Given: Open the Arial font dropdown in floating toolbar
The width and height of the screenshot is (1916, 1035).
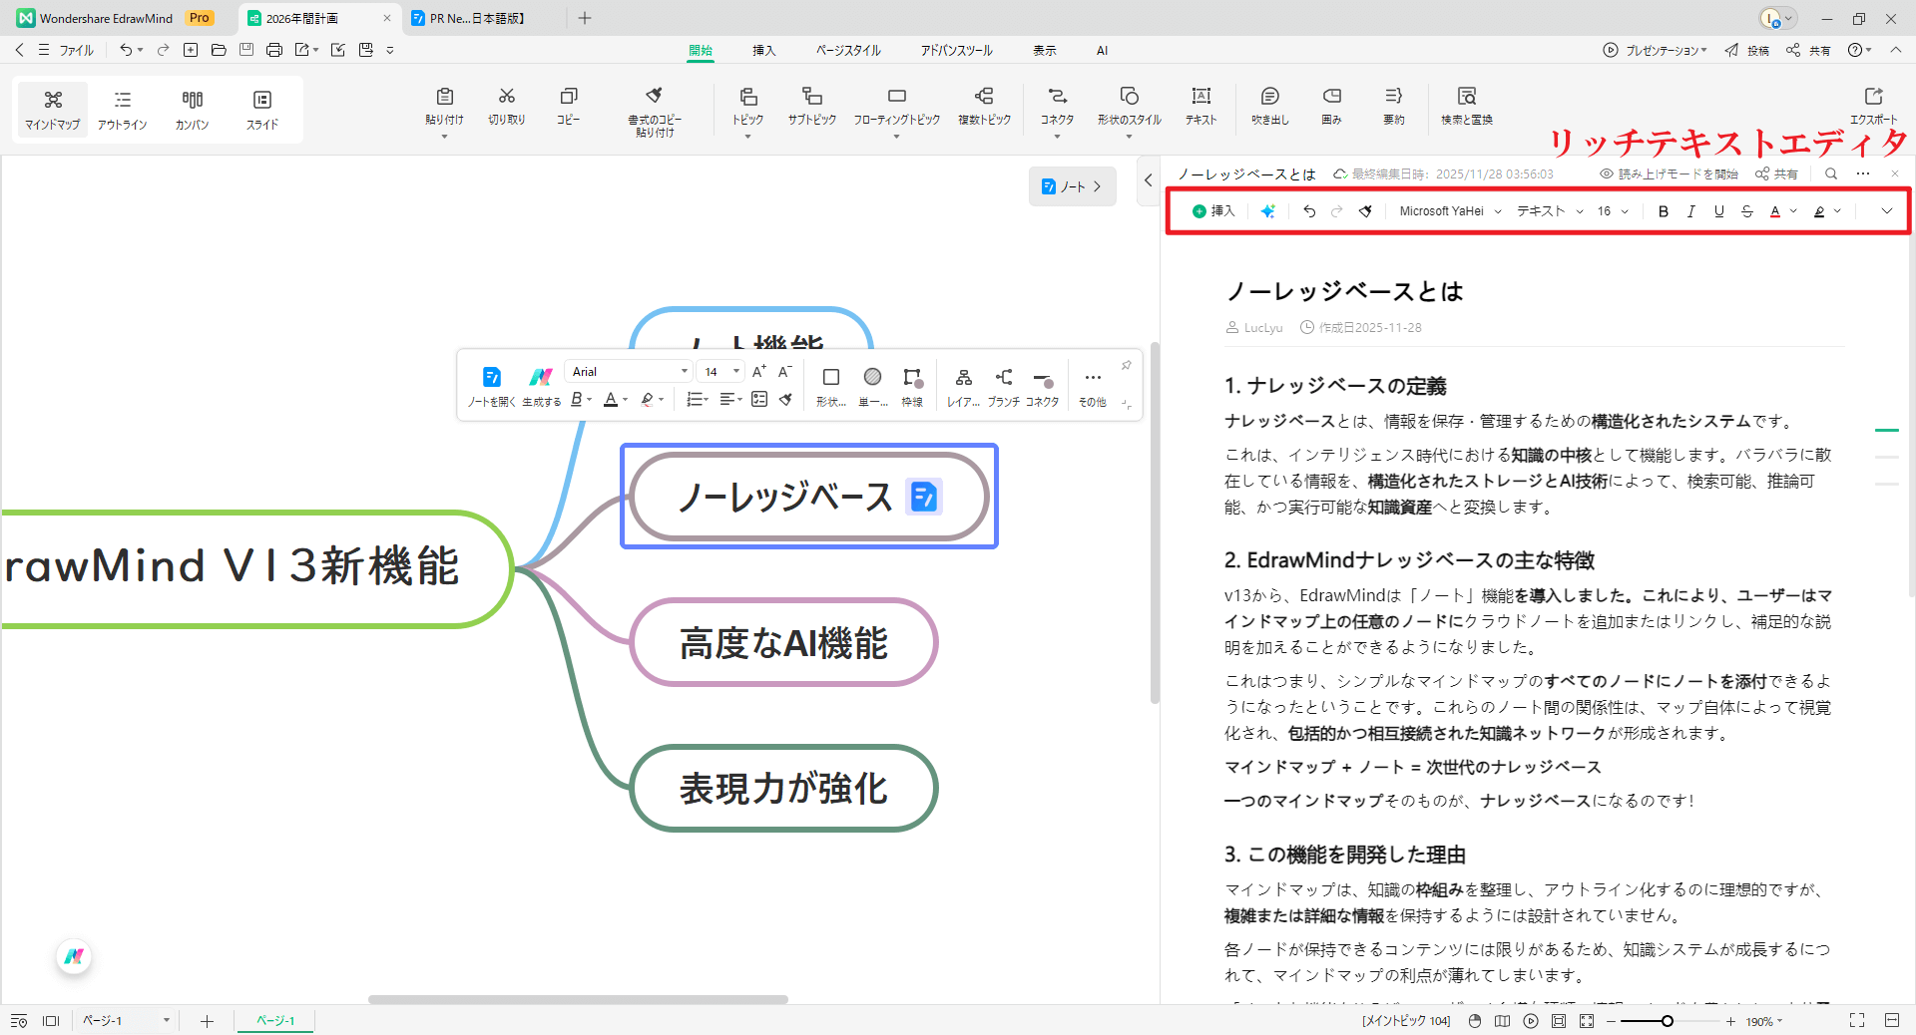Looking at the screenshot, I should point(629,372).
